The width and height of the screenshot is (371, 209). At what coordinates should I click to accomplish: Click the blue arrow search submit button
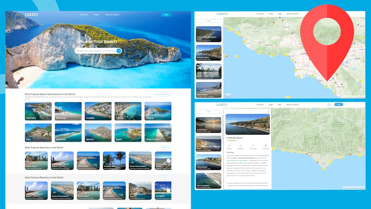click(x=119, y=51)
